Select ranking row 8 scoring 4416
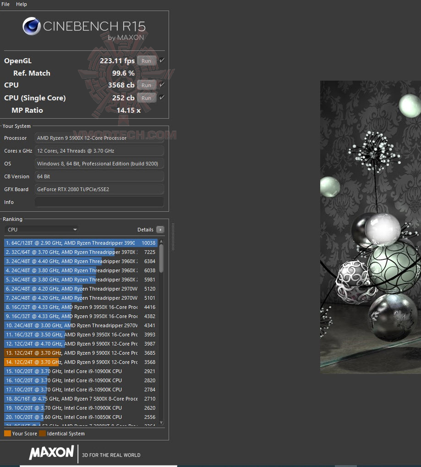This screenshot has width=421, height=467. point(81,307)
